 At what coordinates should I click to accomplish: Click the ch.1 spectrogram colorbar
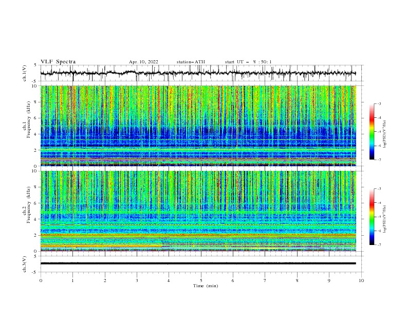[372, 132]
